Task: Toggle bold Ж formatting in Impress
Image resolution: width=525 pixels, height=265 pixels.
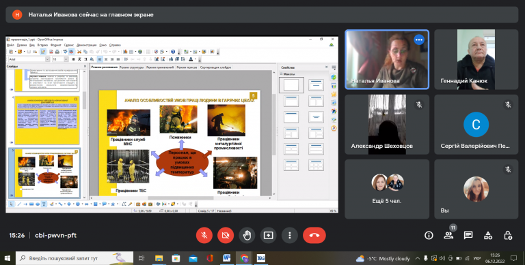Action: pos(73,59)
